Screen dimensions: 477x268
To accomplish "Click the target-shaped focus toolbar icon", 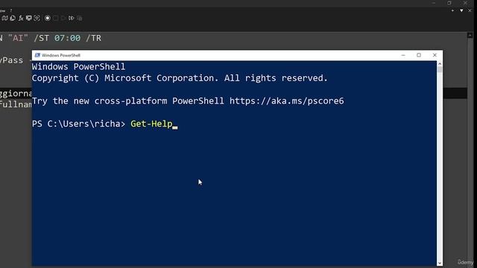I will pos(37,18).
